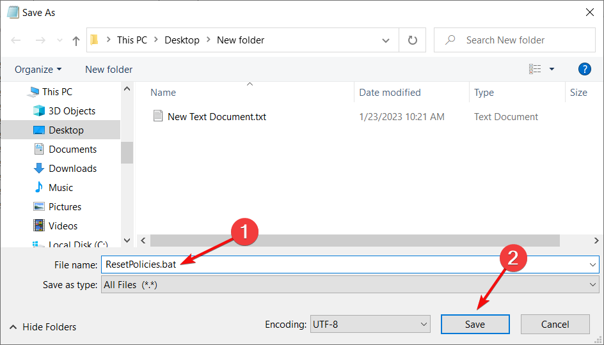
Task: Open the Pictures folder in sidebar
Action: tap(65, 207)
